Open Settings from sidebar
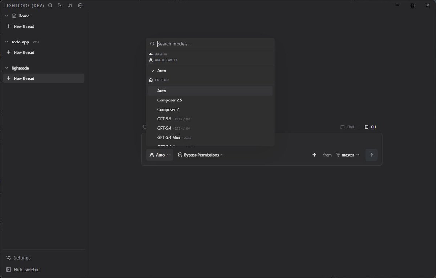The height and width of the screenshot is (278, 436). click(44, 258)
